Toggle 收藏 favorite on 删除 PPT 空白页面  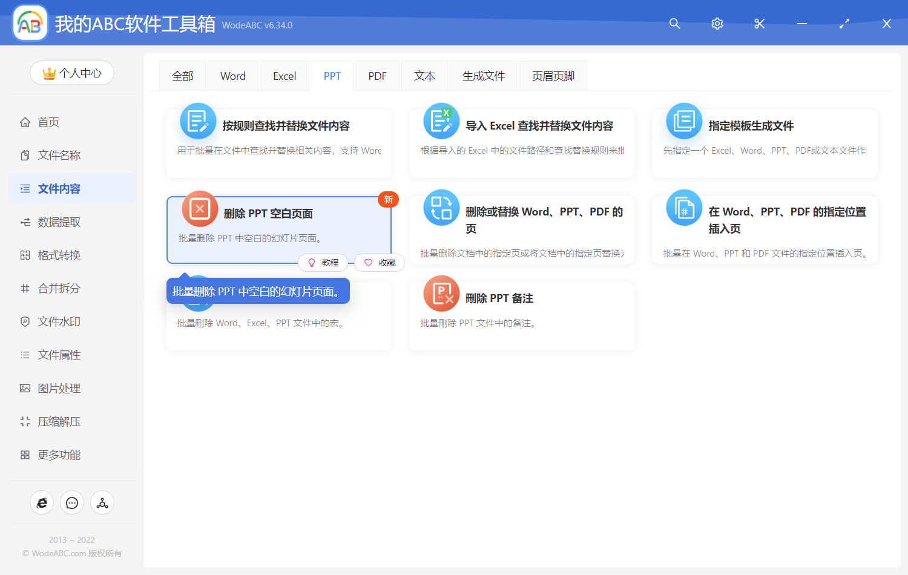tap(380, 263)
